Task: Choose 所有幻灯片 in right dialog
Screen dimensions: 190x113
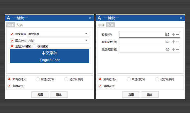Action: pos(100,79)
